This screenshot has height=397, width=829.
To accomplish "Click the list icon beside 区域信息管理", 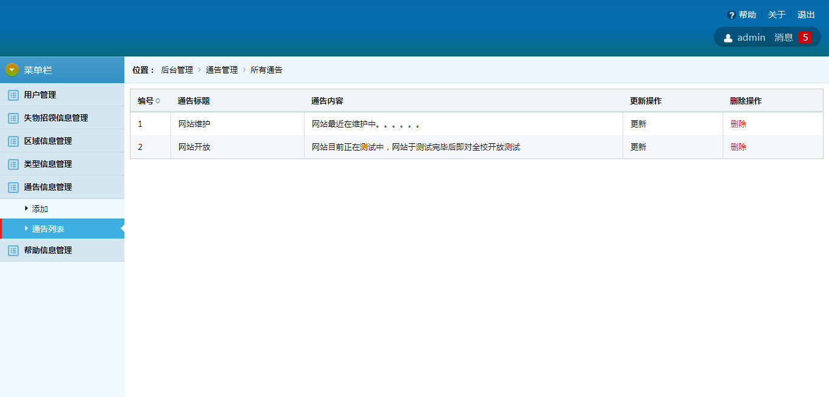I will click(x=13, y=141).
